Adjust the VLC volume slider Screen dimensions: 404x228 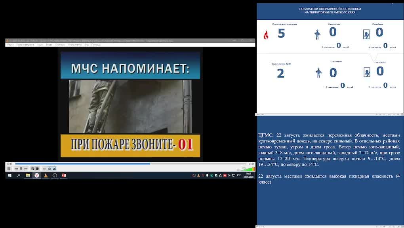coord(248,169)
